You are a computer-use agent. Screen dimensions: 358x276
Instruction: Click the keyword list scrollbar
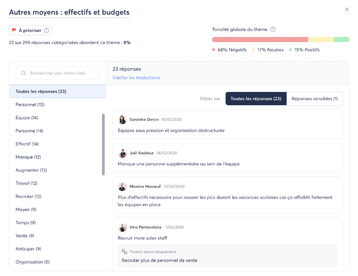coord(103,144)
